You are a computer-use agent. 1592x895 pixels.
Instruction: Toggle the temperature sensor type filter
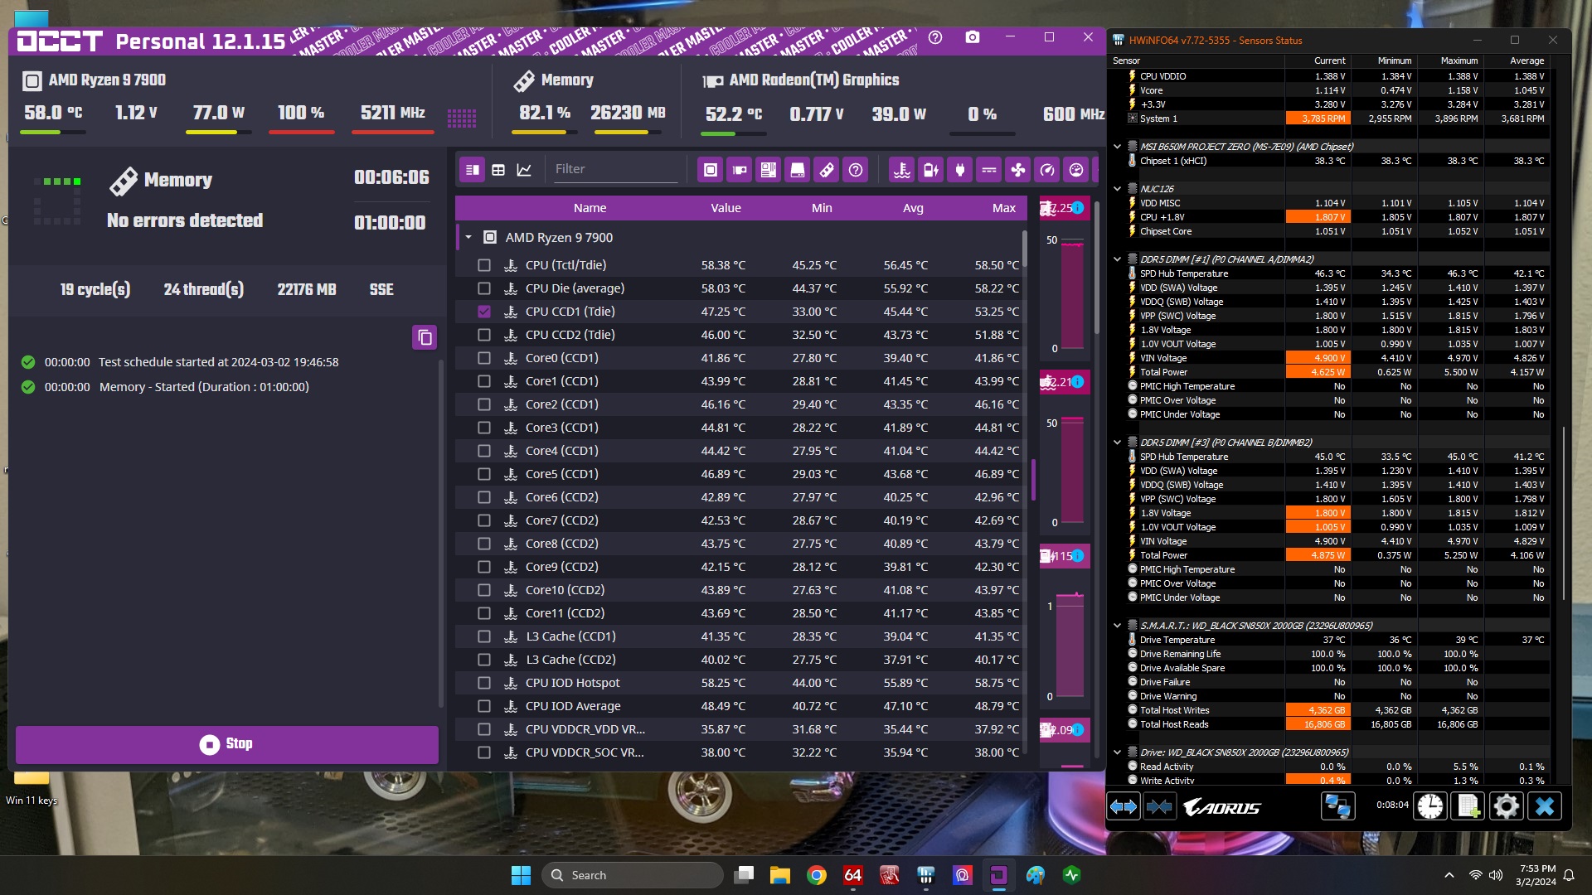(x=902, y=170)
